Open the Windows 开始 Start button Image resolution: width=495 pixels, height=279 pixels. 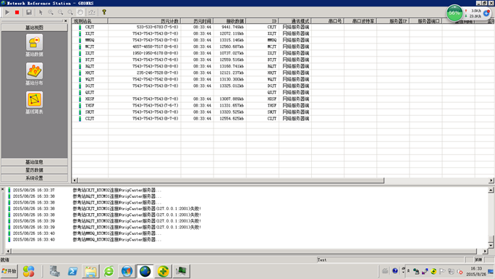[x=9, y=271]
